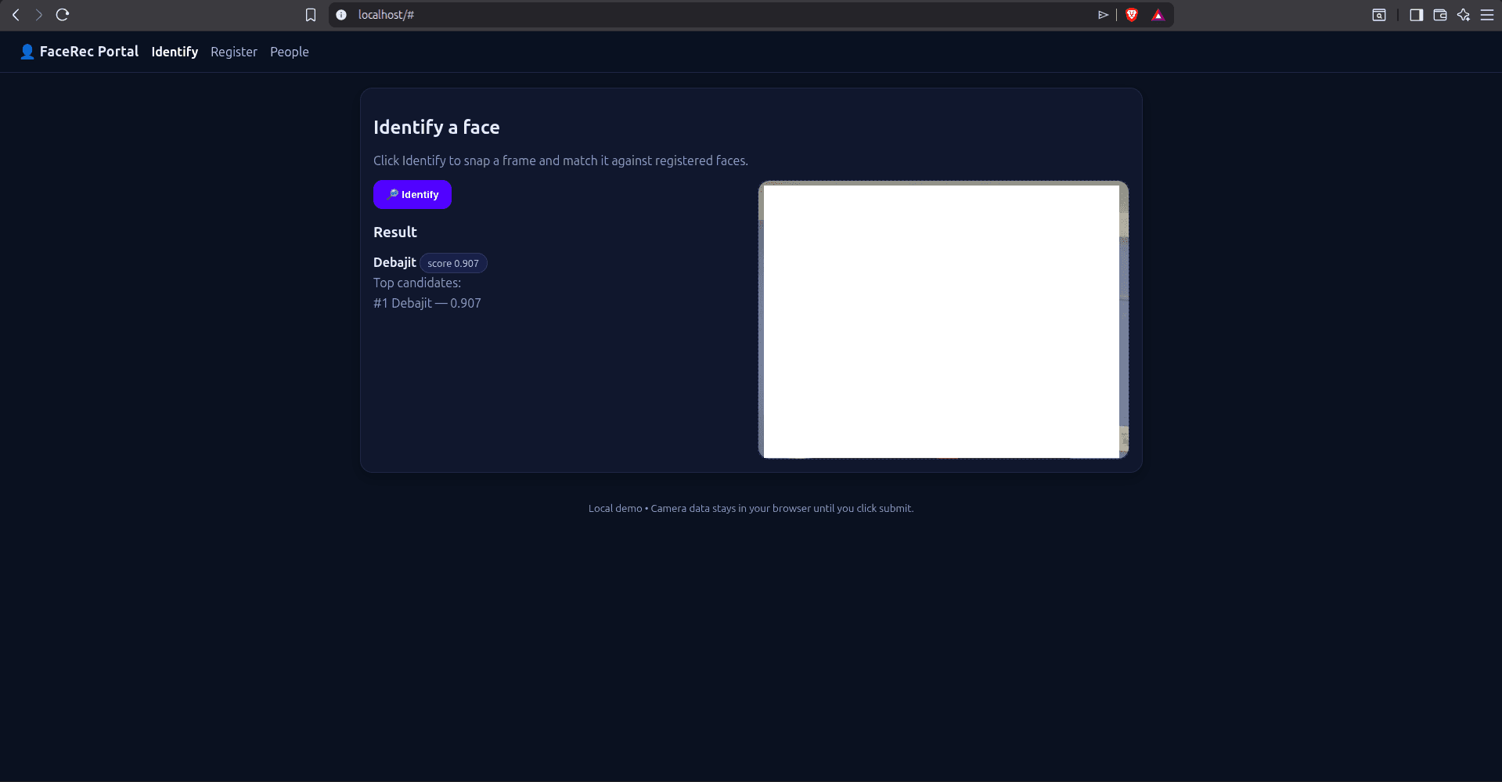Click the localhost address bar
1502x782 pixels.
point(548,15)
